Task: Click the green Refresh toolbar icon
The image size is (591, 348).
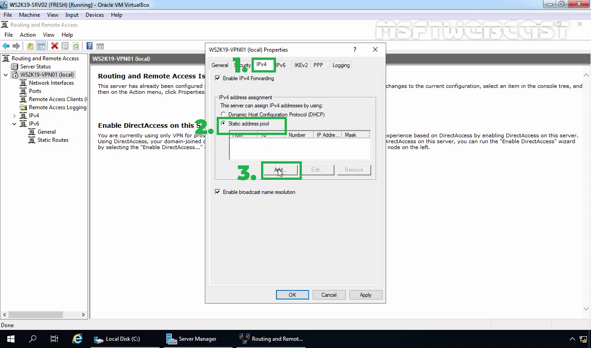Action: 76,46
